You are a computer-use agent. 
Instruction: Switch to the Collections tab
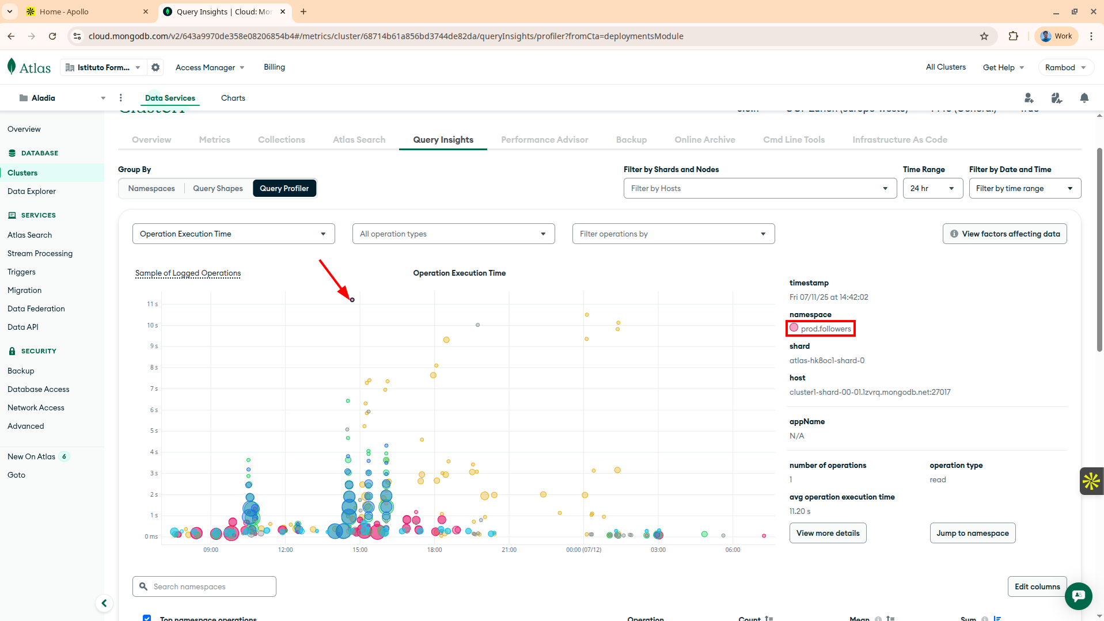[x=281, y=140]
